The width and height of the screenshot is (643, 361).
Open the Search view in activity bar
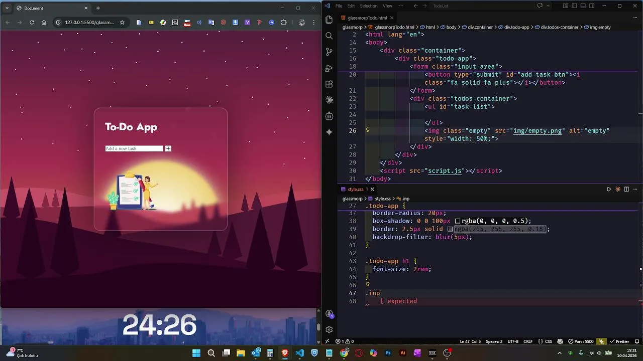[329, 36]
